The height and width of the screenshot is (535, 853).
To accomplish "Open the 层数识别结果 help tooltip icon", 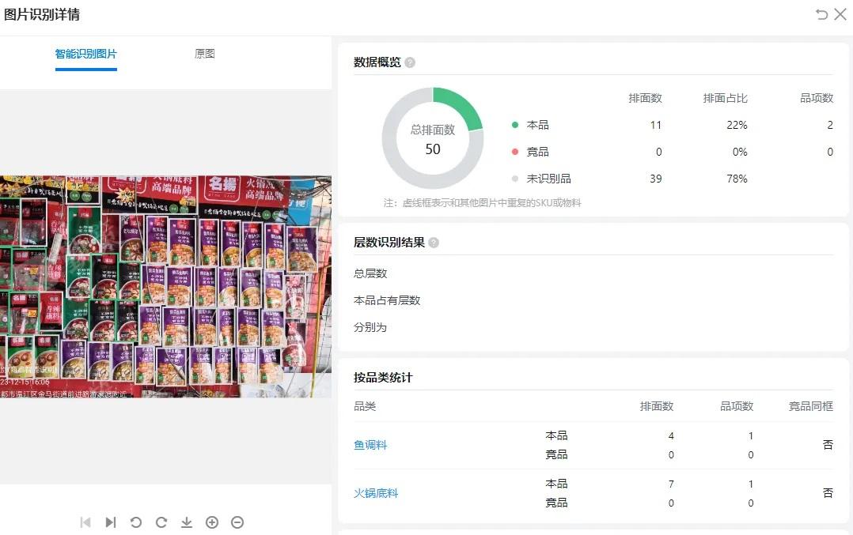I will 433,243.
